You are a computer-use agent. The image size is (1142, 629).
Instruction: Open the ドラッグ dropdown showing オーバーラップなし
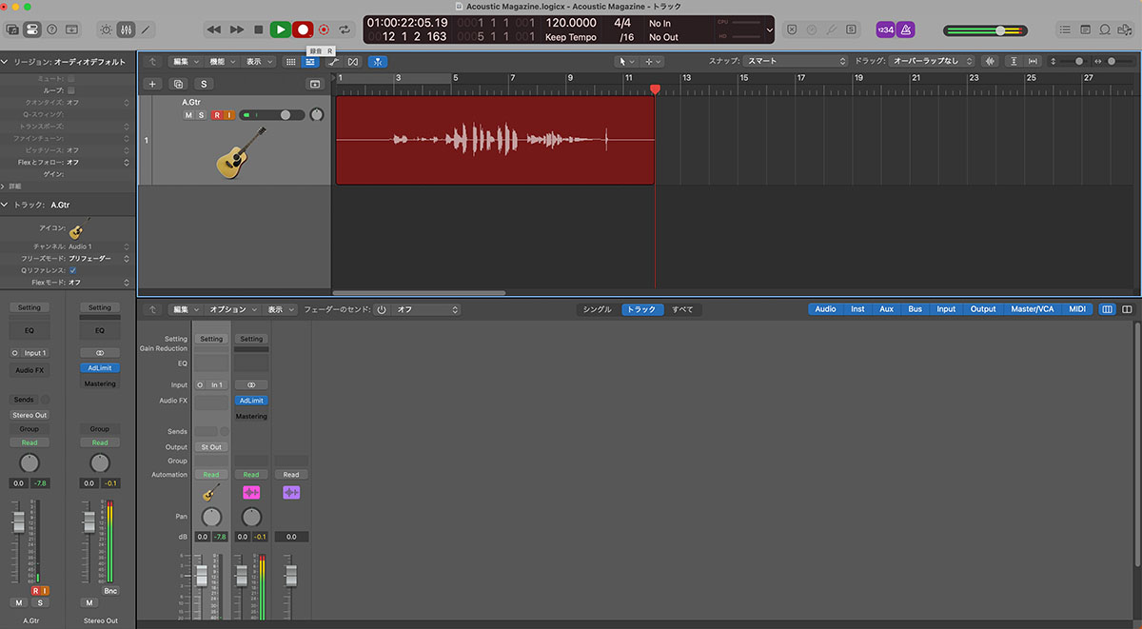click(x=931, y=61)
